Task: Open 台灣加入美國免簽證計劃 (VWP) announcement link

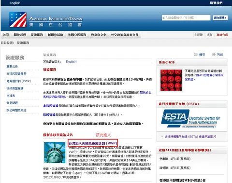Action: click(93, 143)
